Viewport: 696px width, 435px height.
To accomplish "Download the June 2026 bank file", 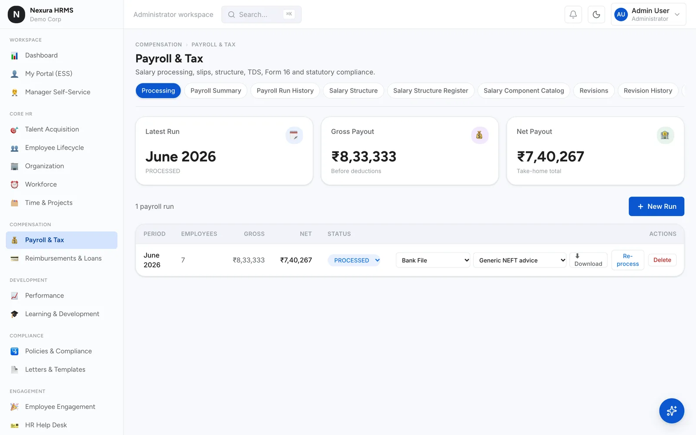I will pyautogui.click(x=588, y=260).
